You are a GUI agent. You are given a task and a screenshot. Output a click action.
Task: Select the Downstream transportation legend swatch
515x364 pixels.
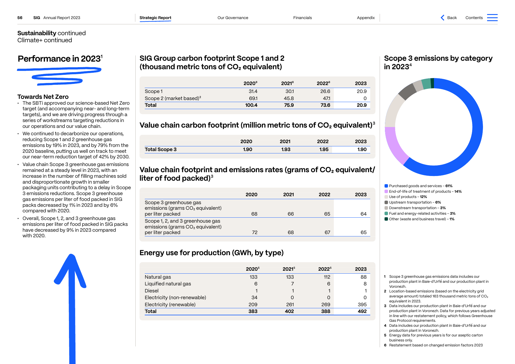[386, 208]
